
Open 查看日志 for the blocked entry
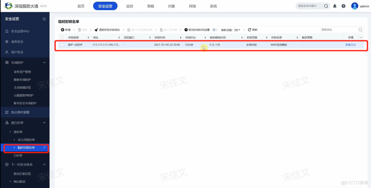point(351,44)
